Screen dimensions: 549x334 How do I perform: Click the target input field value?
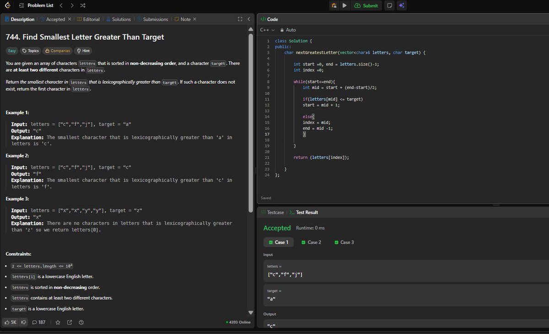coord(271,299)
